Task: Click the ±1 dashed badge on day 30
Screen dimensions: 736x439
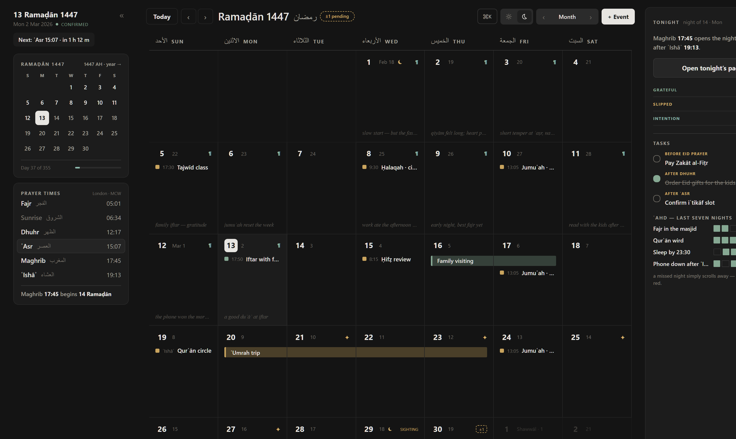Action: pyautogui.click(x=481, y=429)
